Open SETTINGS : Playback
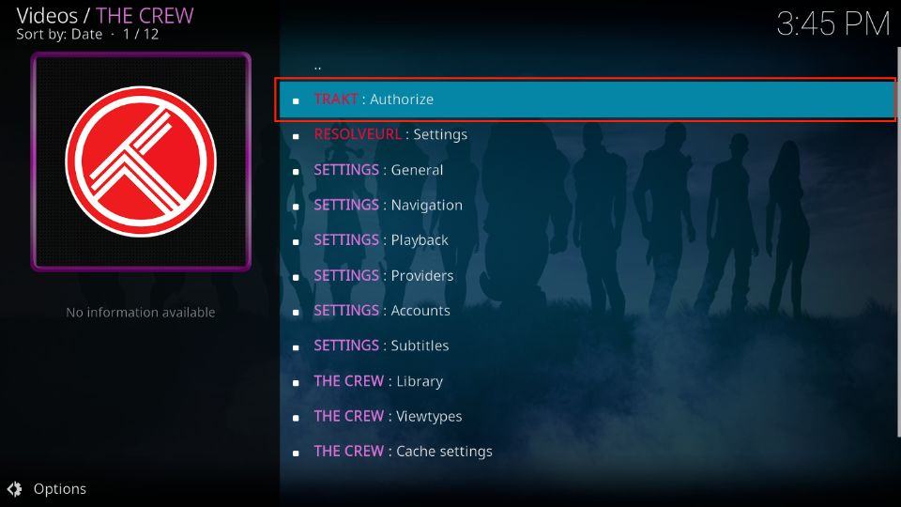 coord(588,240)
